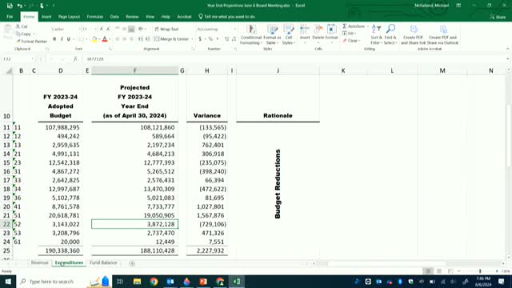The width and height of the screenshot is (512, 288).
Task: Open Format as Table gallery
Action: tap(272, 34)
